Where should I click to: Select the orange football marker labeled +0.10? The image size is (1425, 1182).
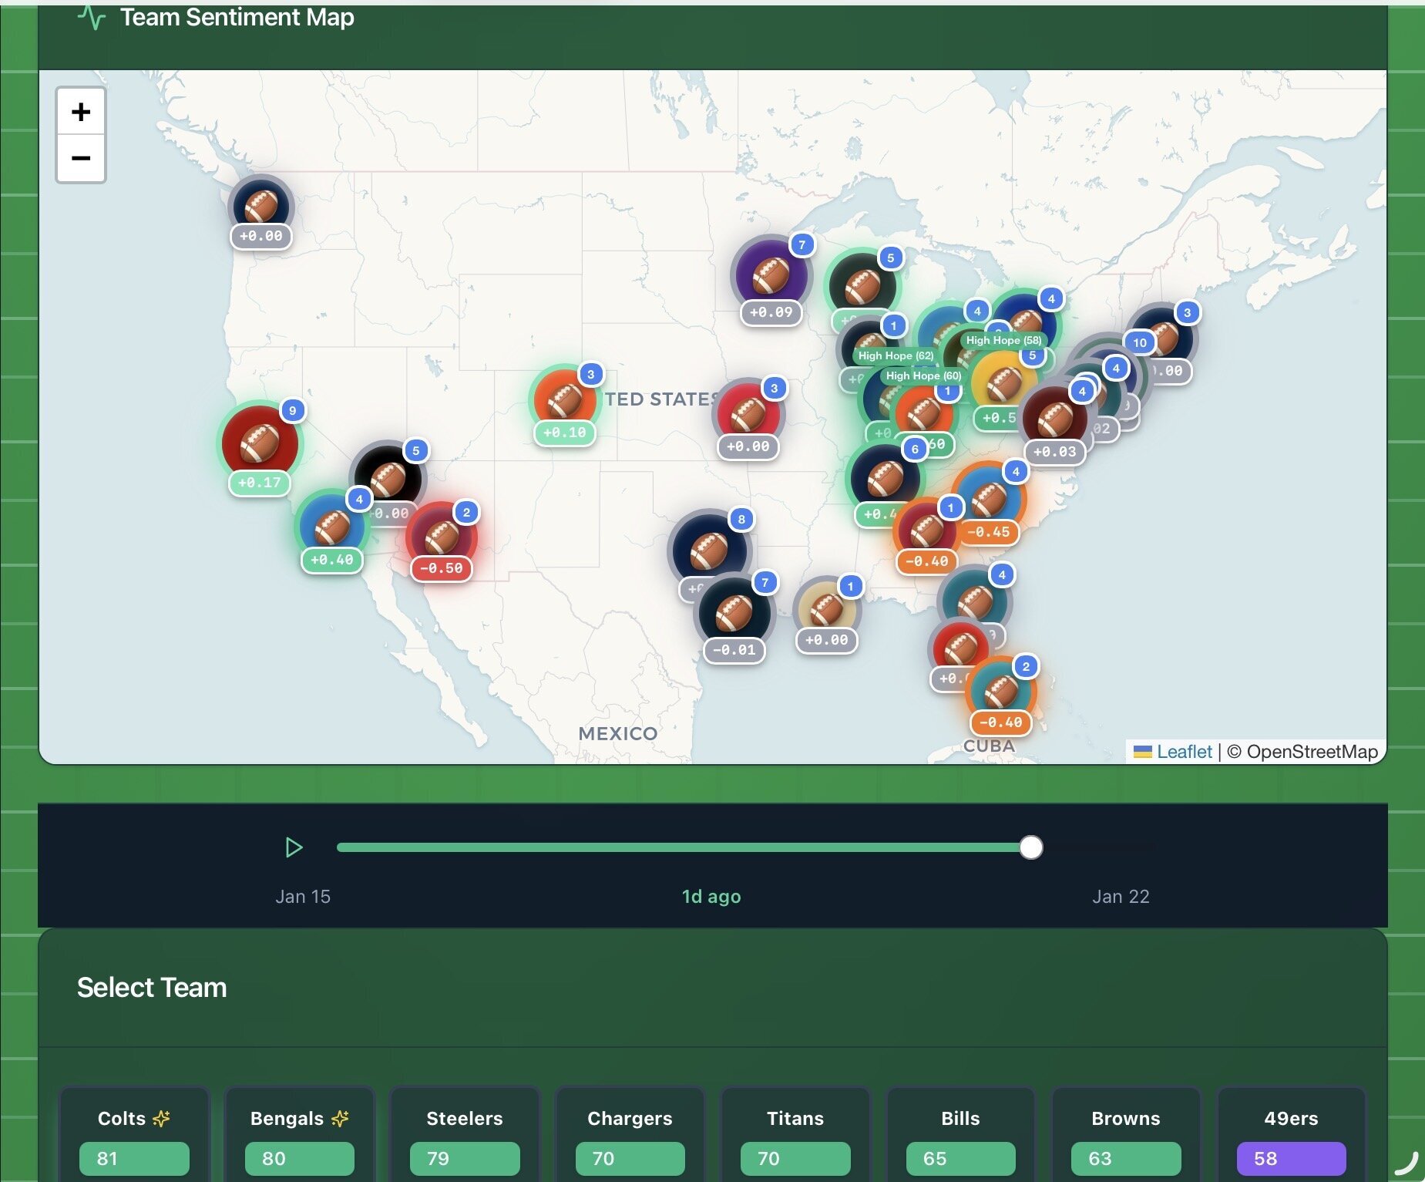pos(564,400)
